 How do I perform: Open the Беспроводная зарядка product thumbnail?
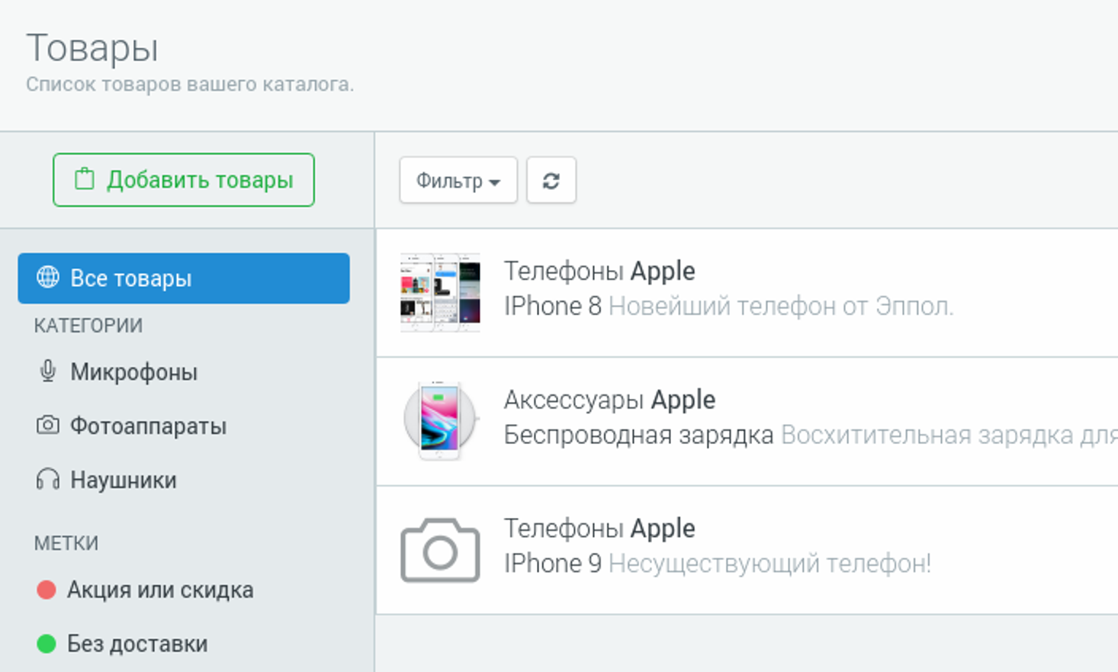click(440, 421)
